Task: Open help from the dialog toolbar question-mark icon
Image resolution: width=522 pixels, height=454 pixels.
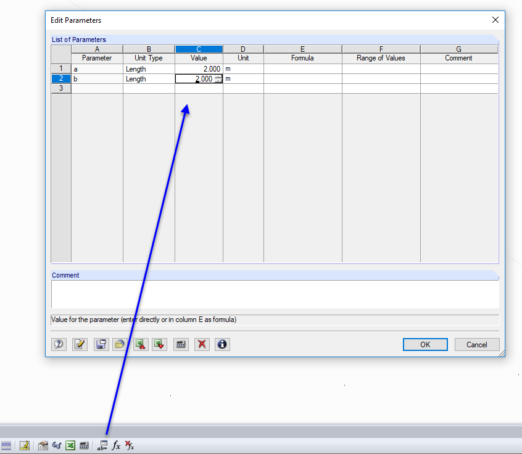Action: [59, 344]
